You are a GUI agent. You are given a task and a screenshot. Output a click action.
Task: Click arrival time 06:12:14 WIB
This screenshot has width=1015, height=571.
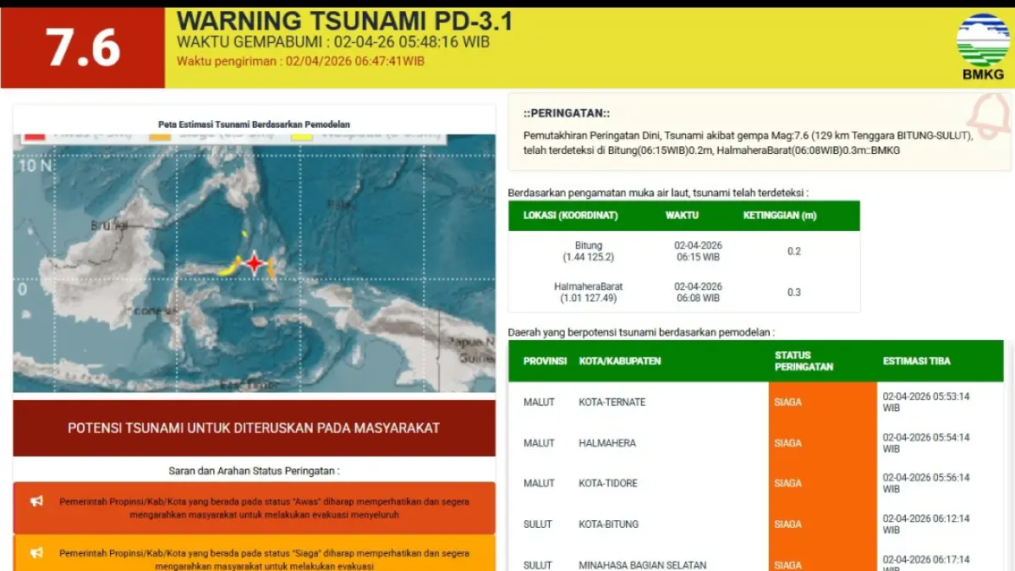(x=926, y=524)
